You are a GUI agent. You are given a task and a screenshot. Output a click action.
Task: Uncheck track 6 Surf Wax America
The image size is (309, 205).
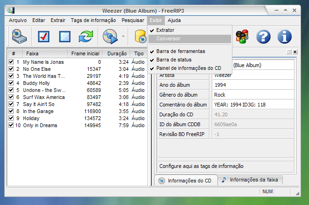click(11, 97)
